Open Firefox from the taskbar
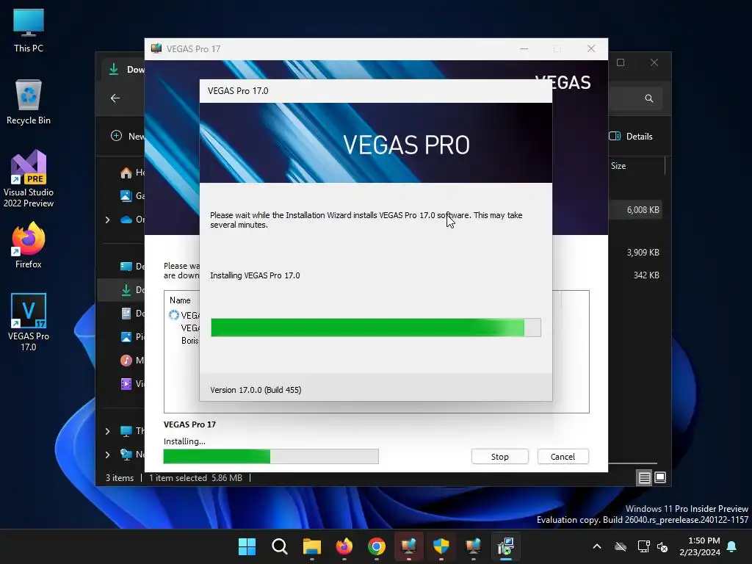Viewport: 752px width, 564px height. point(344,546)
